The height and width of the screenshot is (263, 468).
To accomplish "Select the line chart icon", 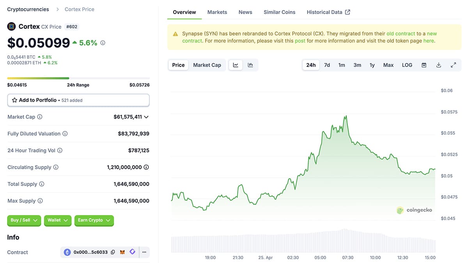I will [236, 65].
